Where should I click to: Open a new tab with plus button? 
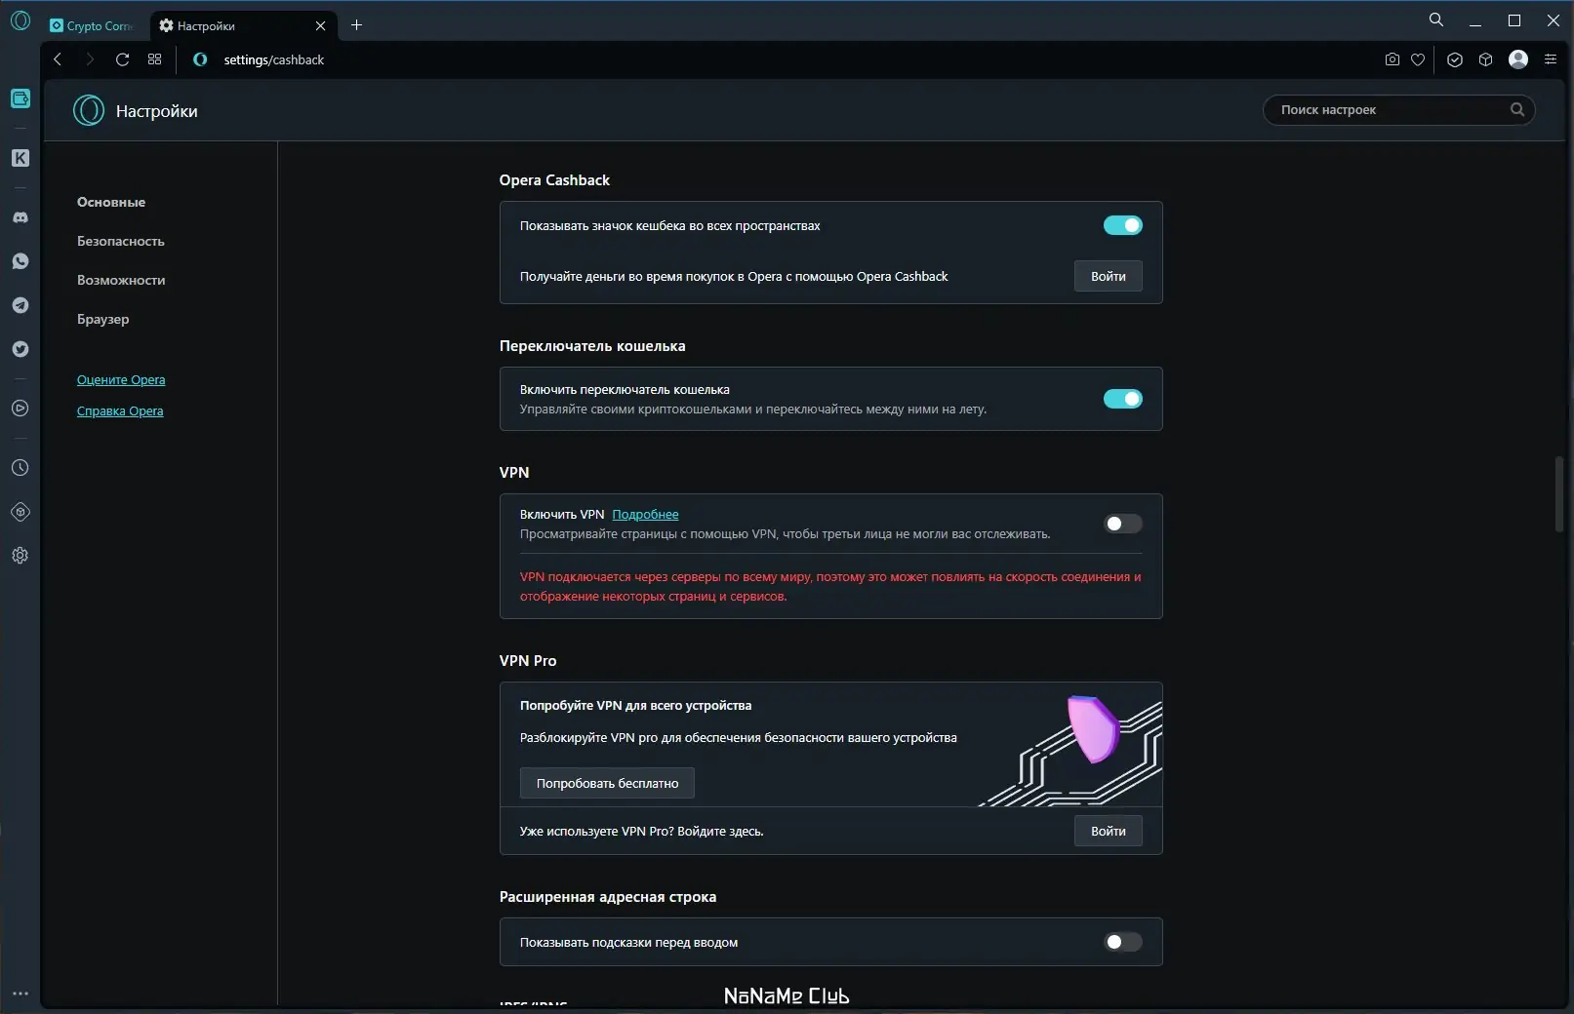pos(356,25)
